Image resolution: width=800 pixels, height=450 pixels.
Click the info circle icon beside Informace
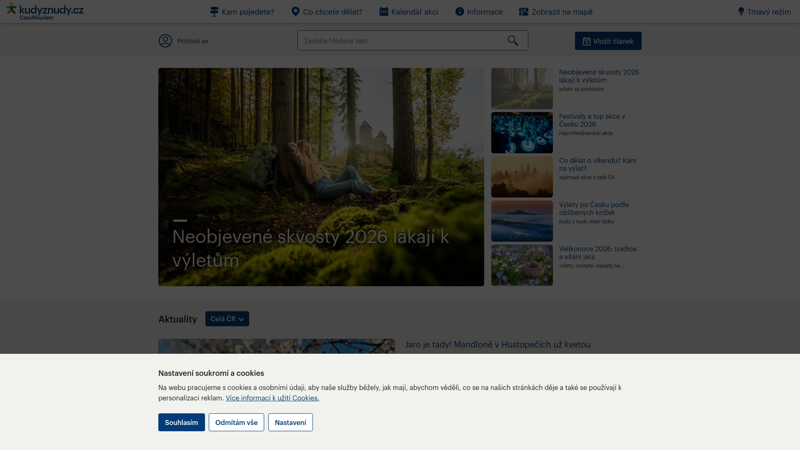click(x=460, y=12)
